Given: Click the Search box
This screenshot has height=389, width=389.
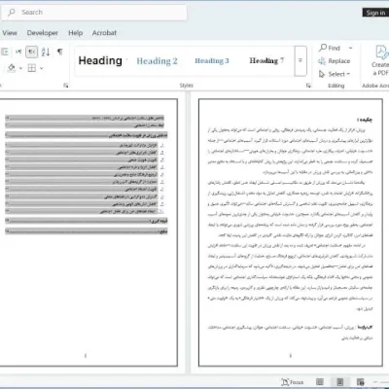Looking at the screenshot, I should tap(94, 13).
